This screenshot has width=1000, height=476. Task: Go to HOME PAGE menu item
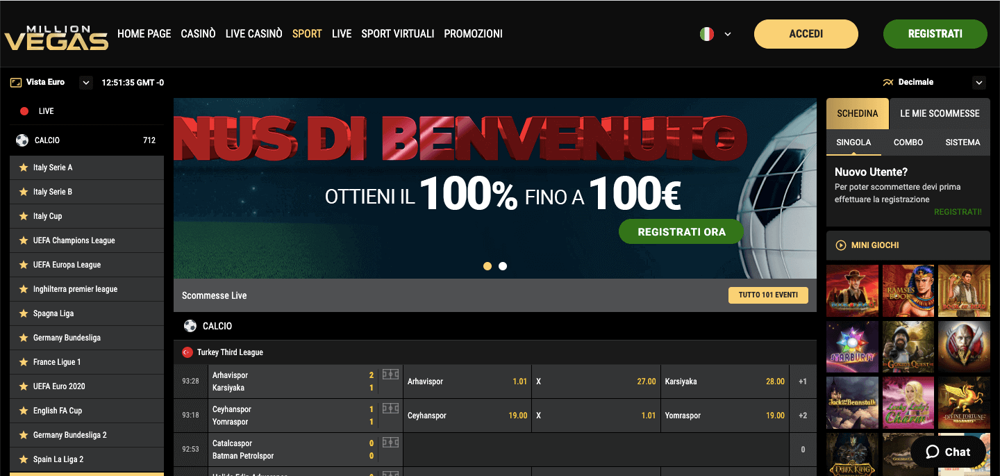144,34
